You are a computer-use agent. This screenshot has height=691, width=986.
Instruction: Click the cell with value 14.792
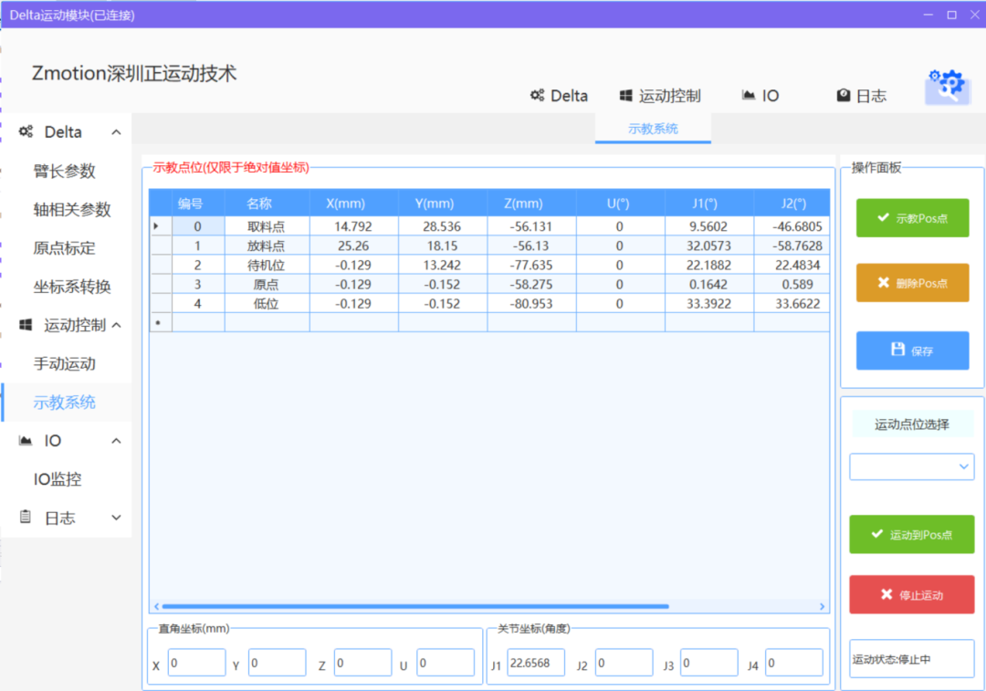[354, 226]
